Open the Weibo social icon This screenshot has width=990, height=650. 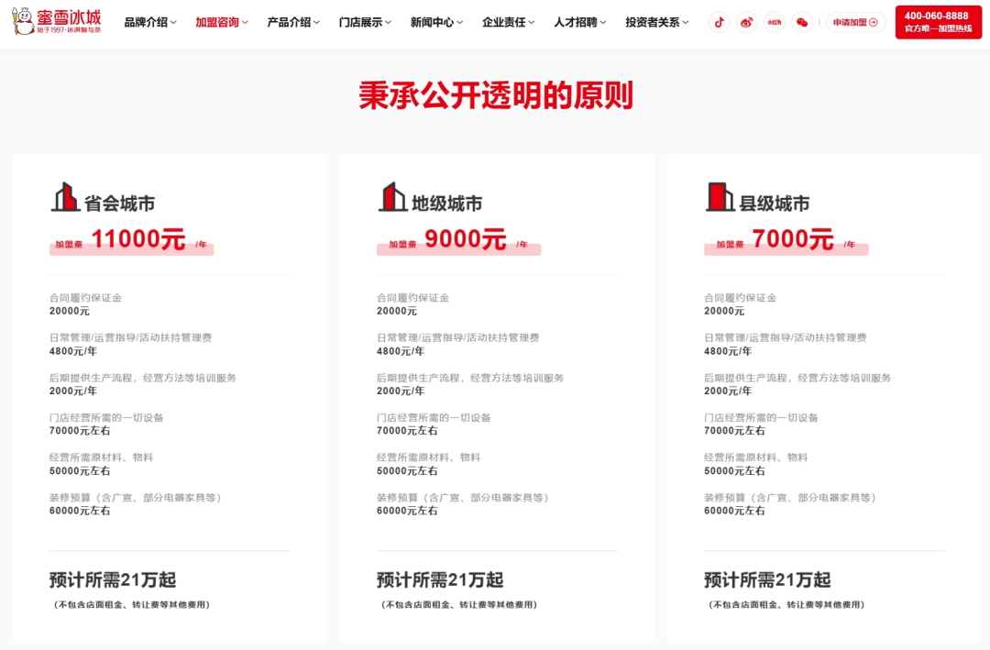(746, 23)
